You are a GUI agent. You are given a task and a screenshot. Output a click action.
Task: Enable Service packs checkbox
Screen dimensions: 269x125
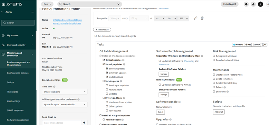(x=104, y=81)
